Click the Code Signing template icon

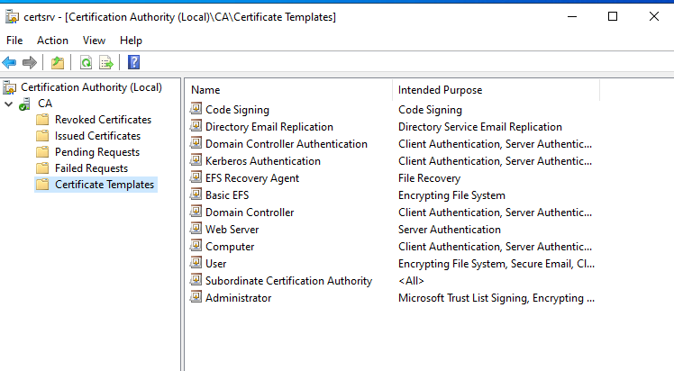click(x=196, y=110)
